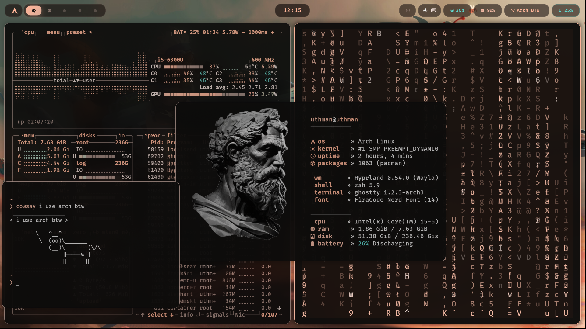Open the BAT battery selector dropdown
This screenshot has width=586, height=329.
(180, 32)
